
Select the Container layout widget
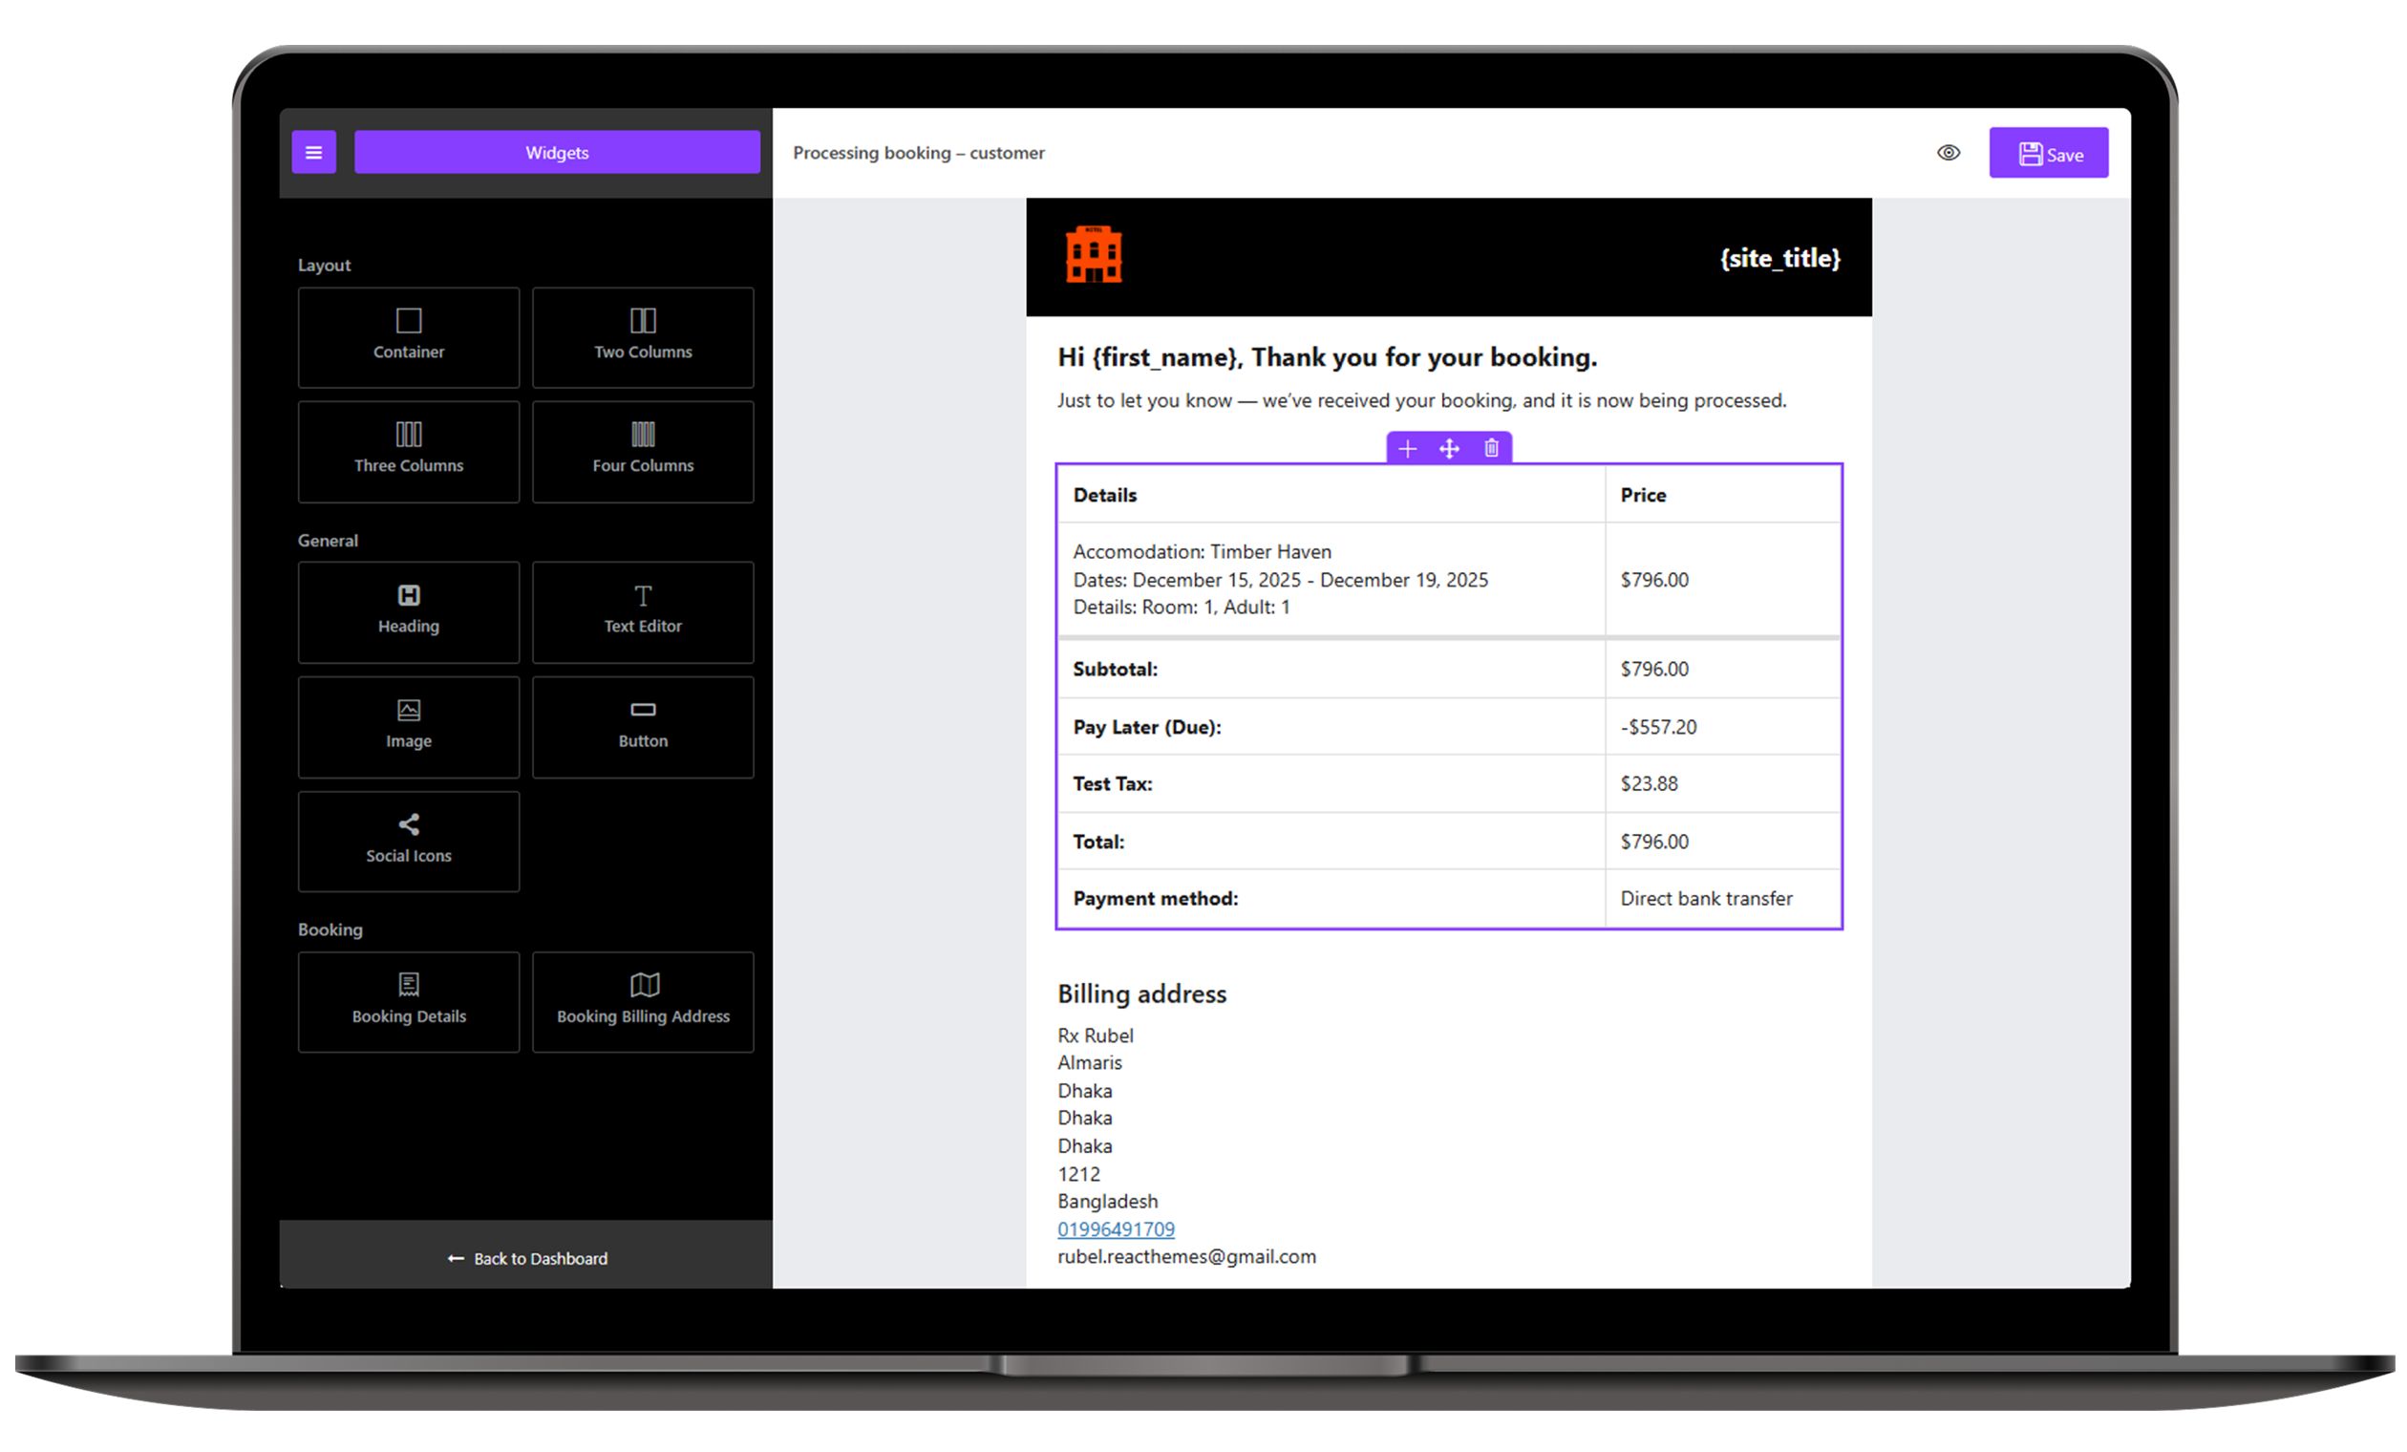pyautogui.click(x=409, y=336)
